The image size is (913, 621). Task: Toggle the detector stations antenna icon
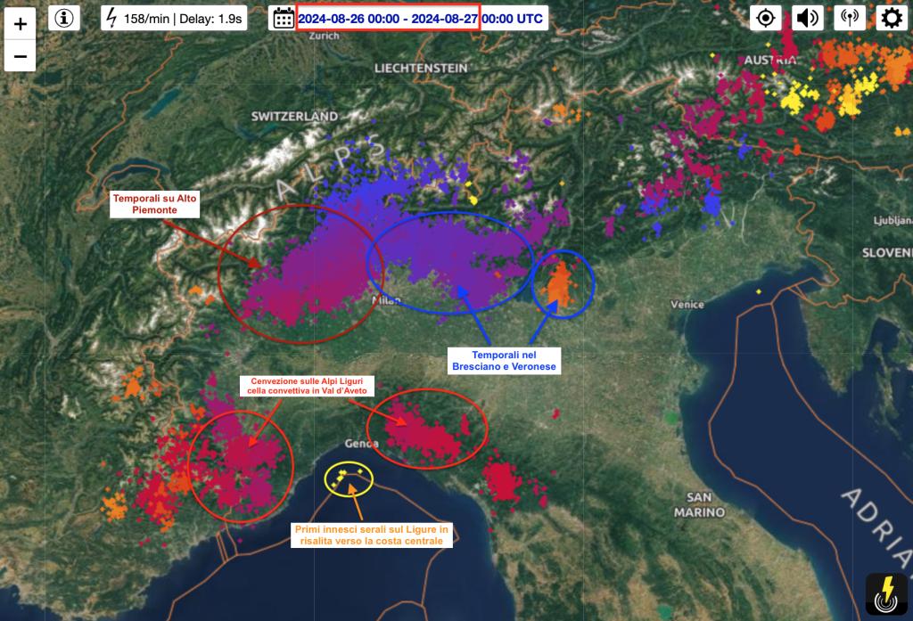[x=850, y=18]
